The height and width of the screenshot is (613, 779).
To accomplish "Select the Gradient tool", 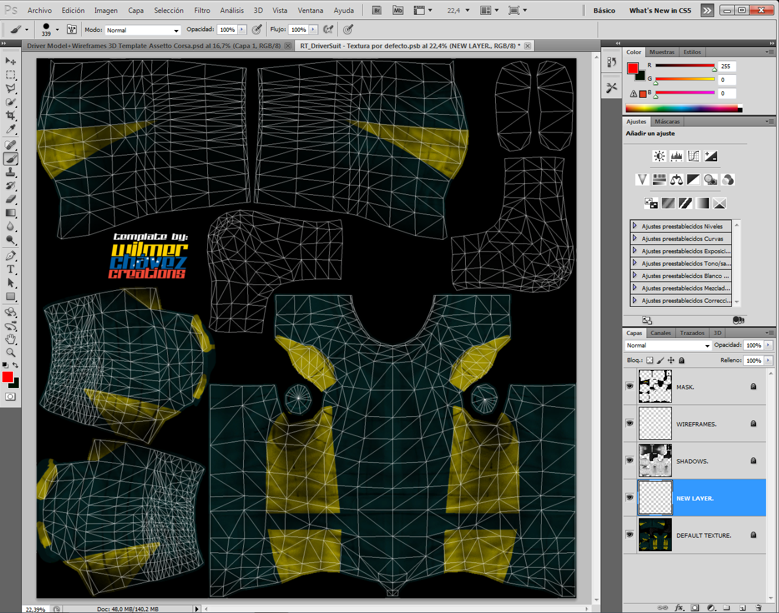I will 11,213.
